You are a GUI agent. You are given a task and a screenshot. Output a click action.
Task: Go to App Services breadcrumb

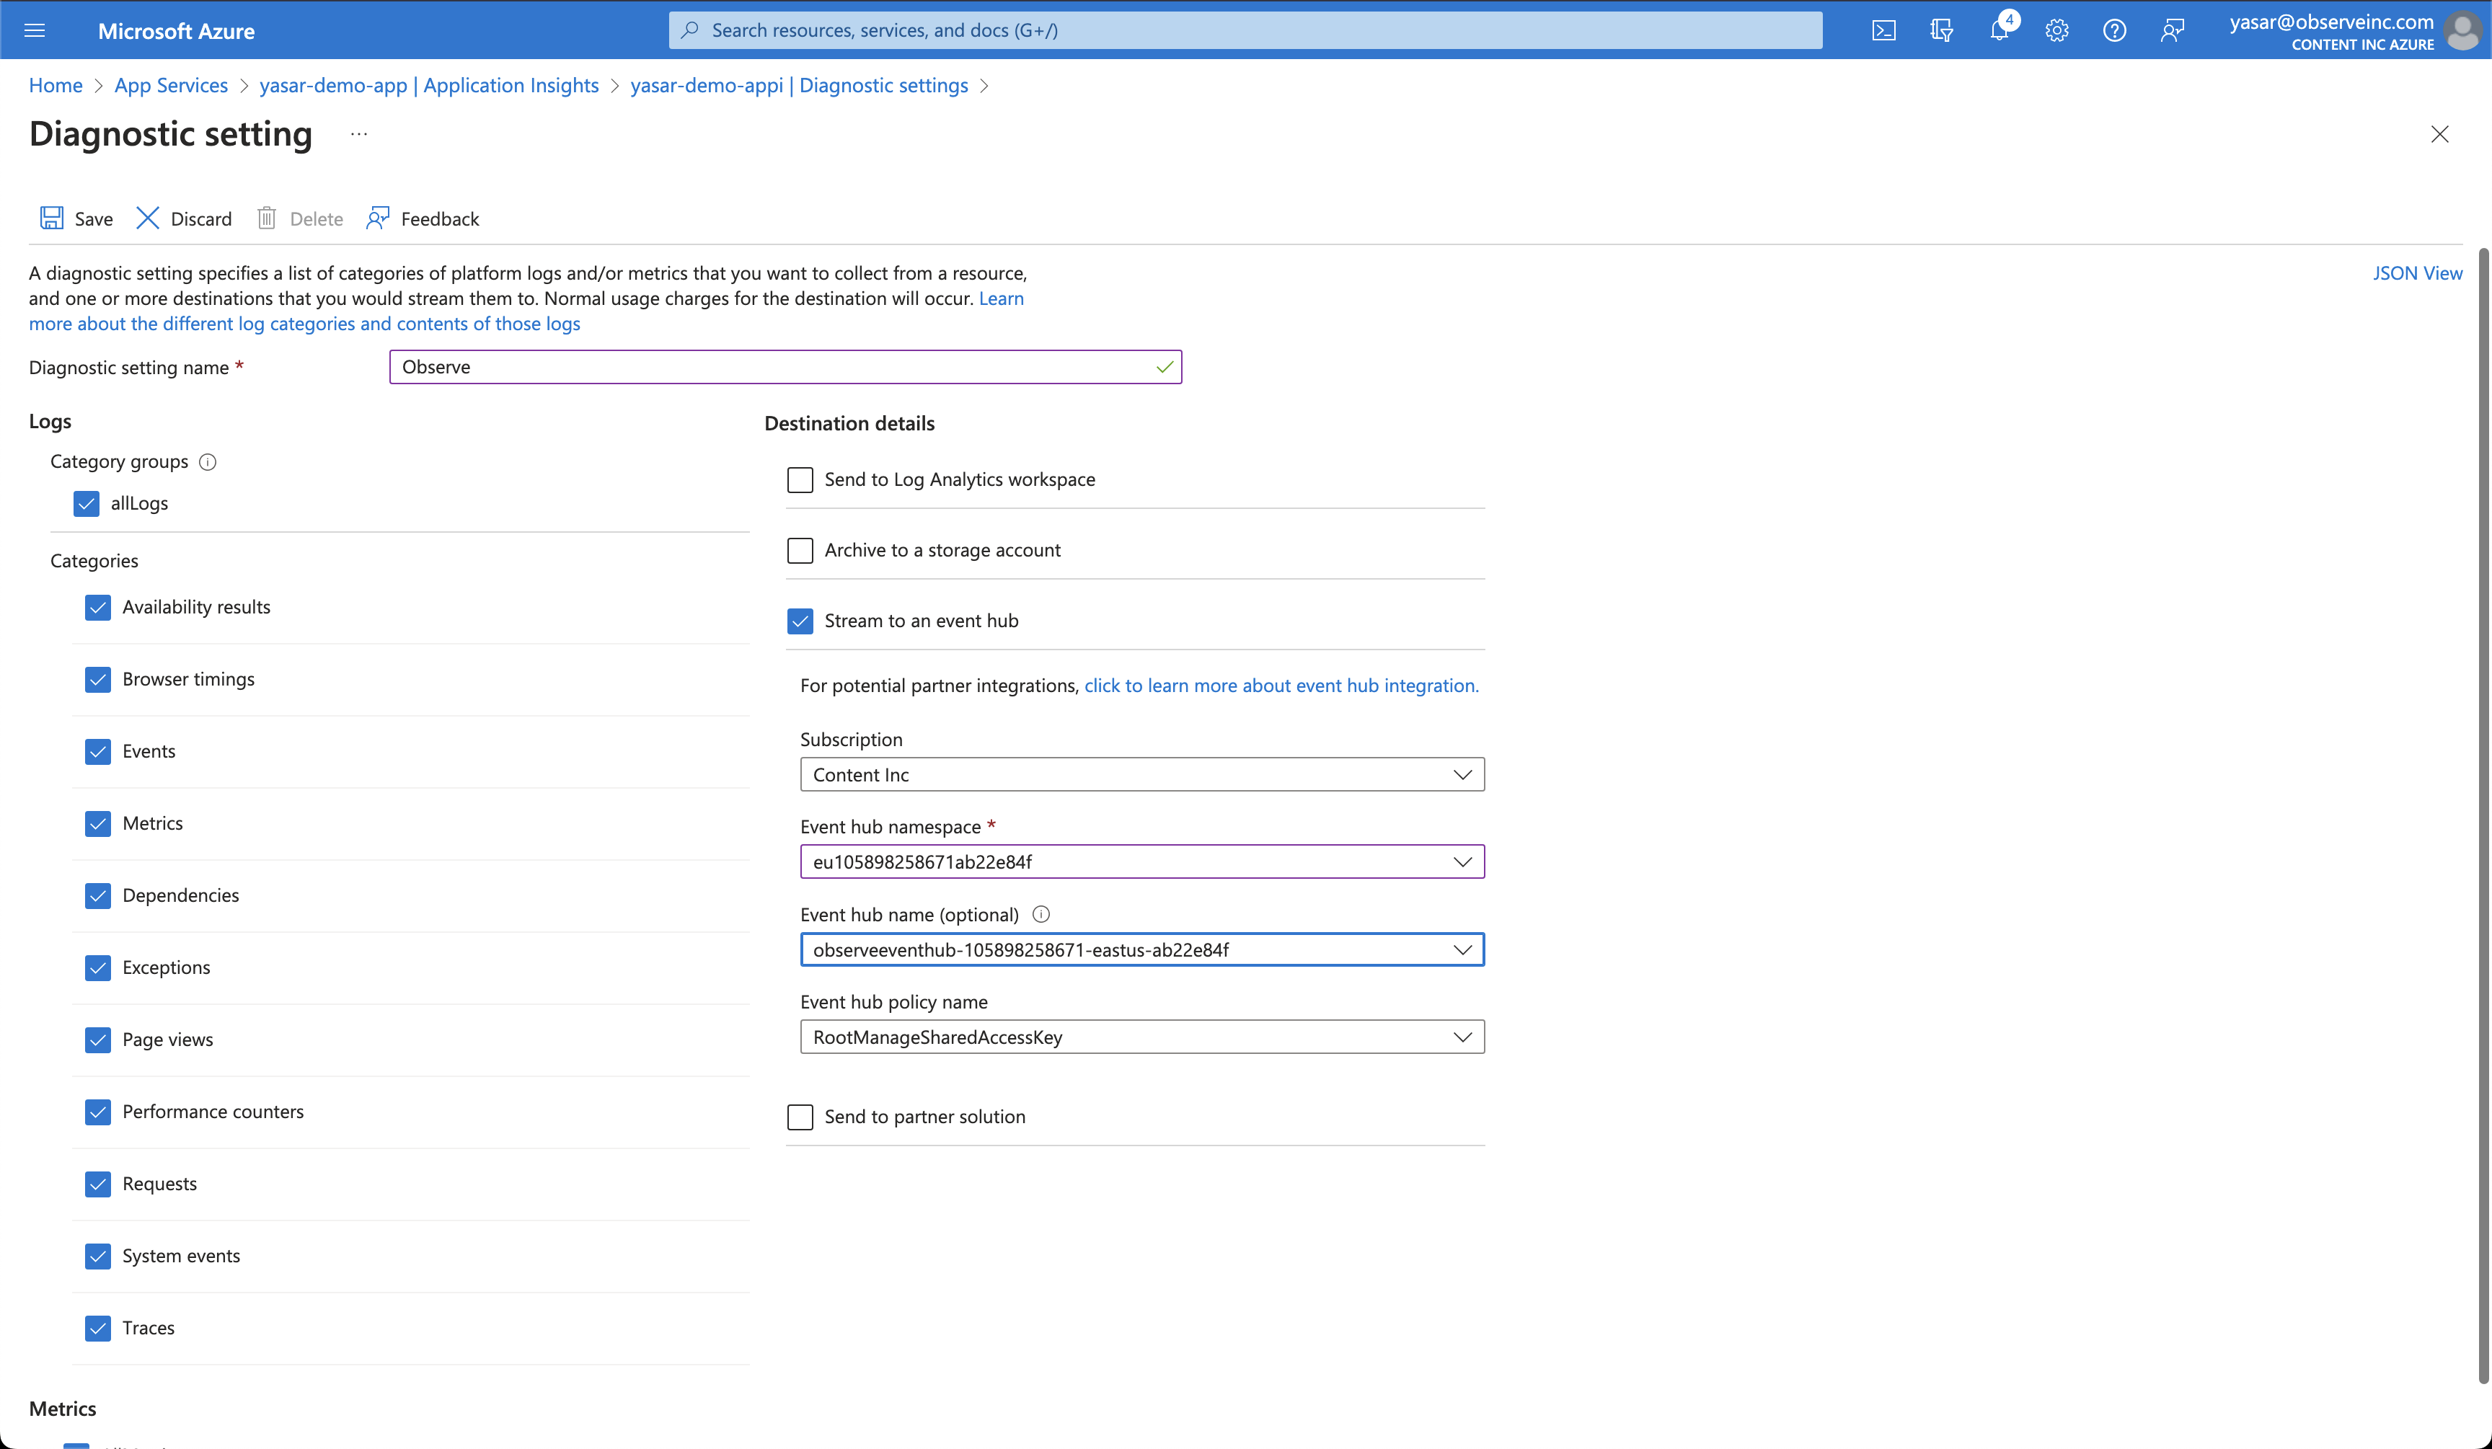171,85
